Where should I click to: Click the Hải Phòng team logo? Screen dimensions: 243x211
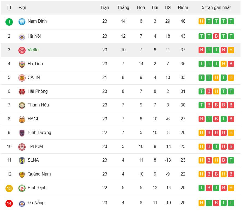(22, 92)
